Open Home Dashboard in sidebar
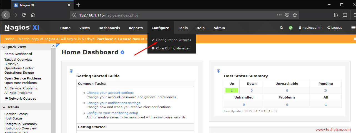This screenshot has height=133, width=356. tap(18, 54)
